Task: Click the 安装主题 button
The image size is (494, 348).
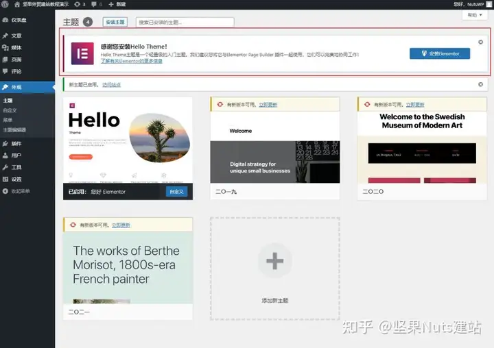Action: point(115,22)
